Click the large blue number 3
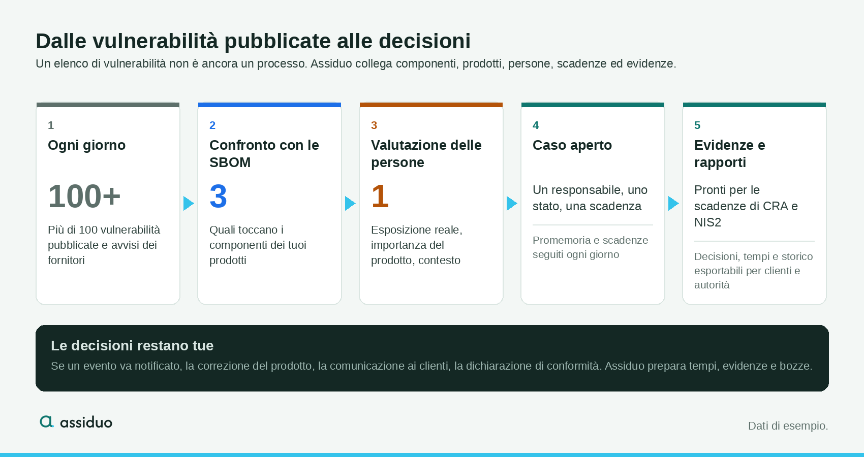 point(218,196)
